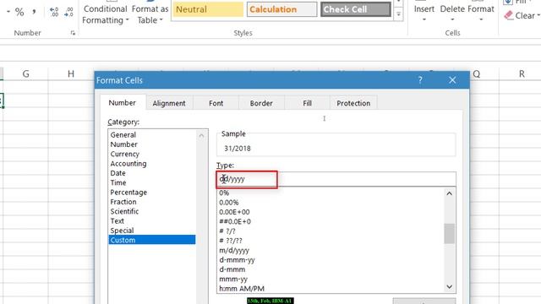Screen dimensions: 541x304
Task: Select column H header
Action: point(71,73)
